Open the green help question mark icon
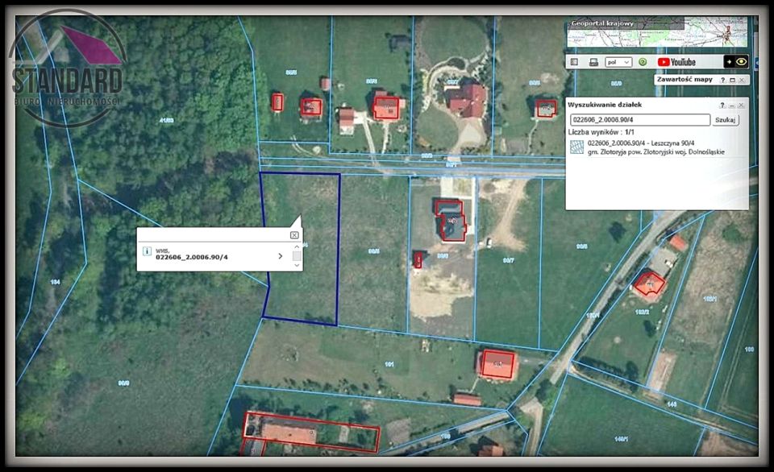Viewport: 774px width, 472px height. tap(643, 62)
